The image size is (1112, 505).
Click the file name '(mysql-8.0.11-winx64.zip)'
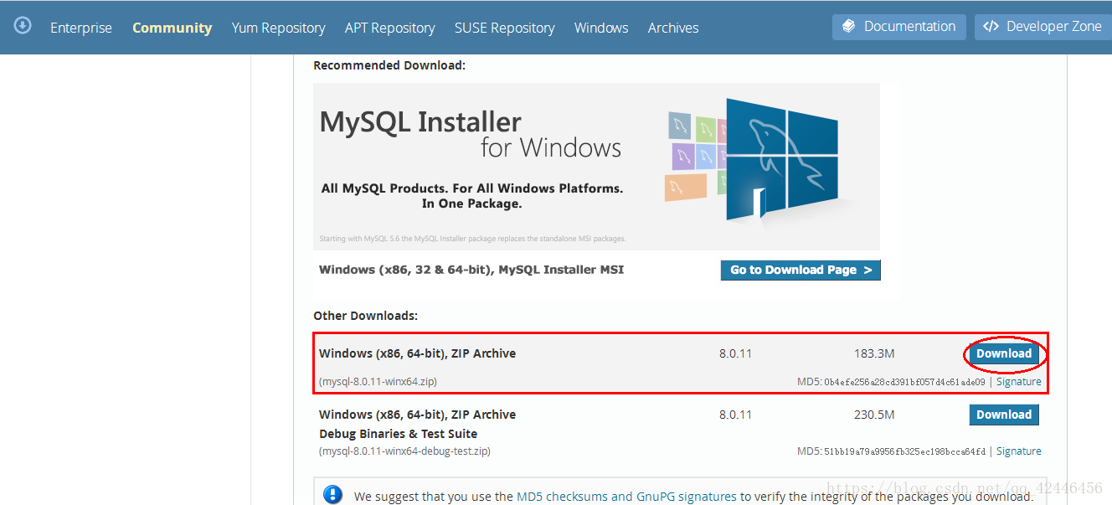pos(378,382)
